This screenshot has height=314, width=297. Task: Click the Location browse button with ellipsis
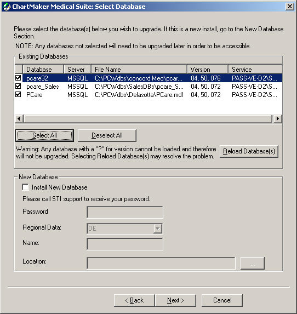point(252,264)
